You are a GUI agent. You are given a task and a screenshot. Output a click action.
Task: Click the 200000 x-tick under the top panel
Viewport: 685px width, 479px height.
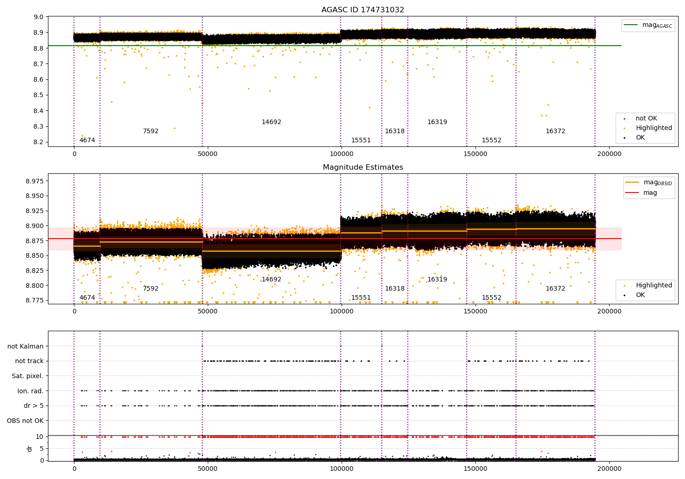point(609,154)
